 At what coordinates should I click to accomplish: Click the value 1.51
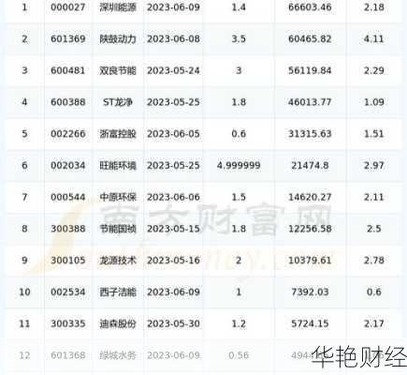[373, 134]
